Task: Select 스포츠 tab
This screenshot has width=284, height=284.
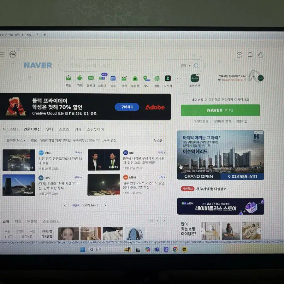Action: pyautogui.click(x=64, y=129)
